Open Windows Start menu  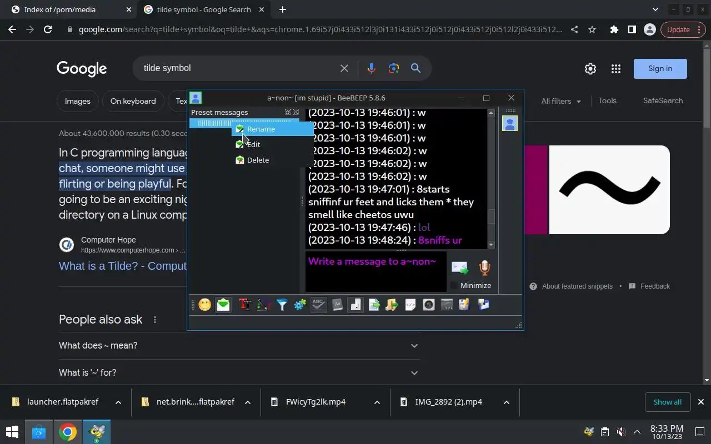click(12, 432)
